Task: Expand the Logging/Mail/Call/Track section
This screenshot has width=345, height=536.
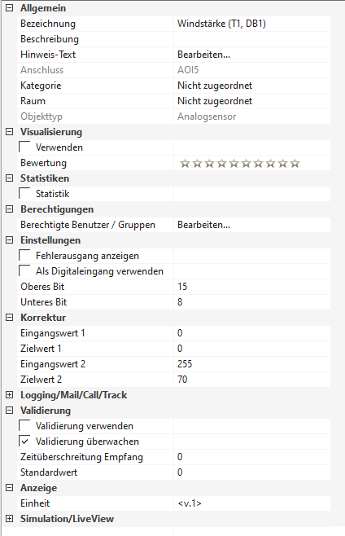Action: pyautogui.click(x=10, y=395)
